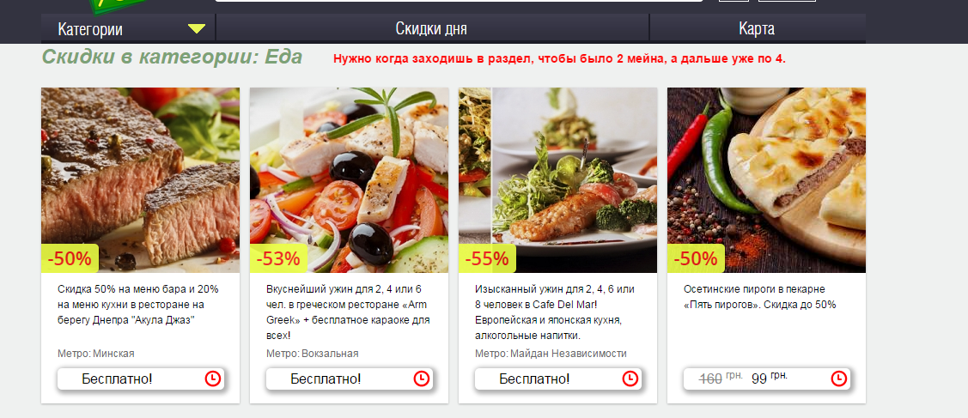Open the Осетинские пироги deal title link
The image size is (968, 418).
[x=759, y=296]
